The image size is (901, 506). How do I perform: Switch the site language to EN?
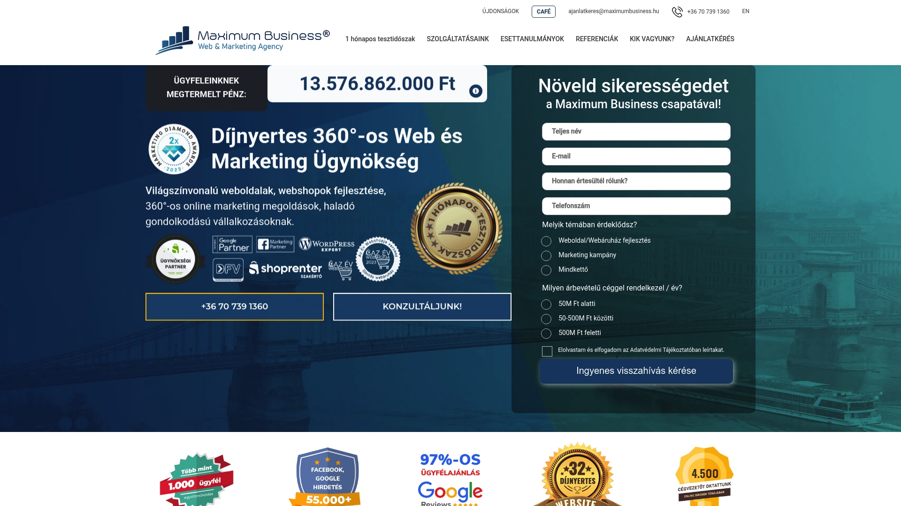pyautogui.click(x=745, y=11)
